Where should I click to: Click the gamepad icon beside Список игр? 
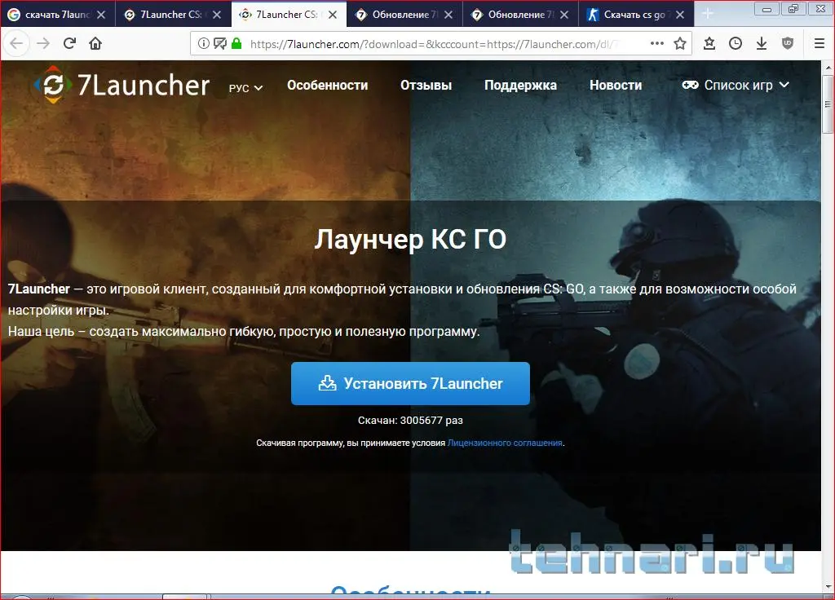pyautogui.click(x=690, y=85)
